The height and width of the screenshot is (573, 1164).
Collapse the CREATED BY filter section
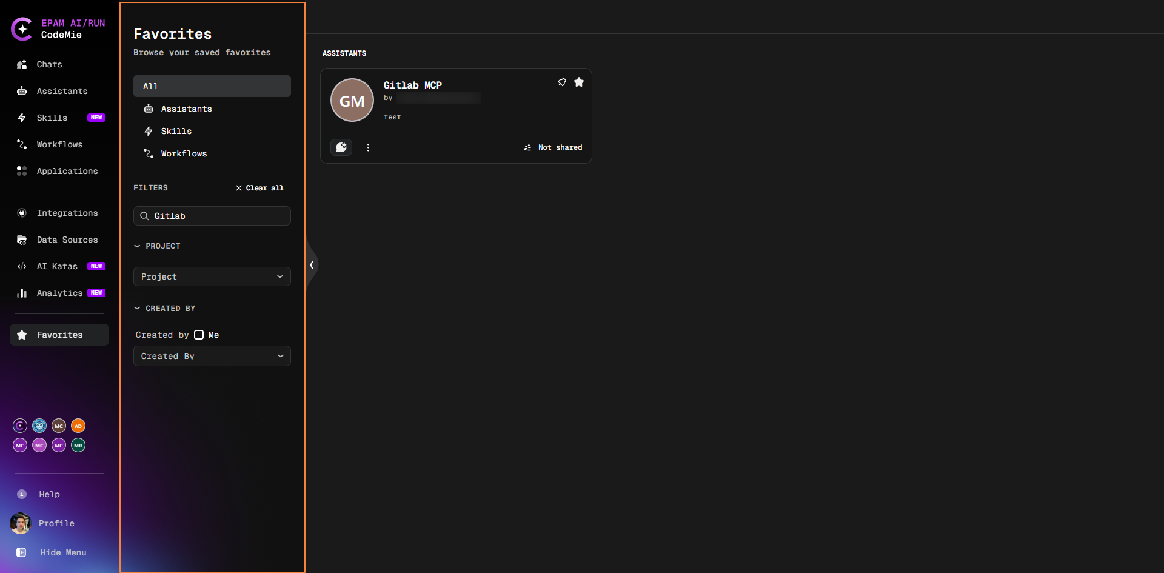164,309
